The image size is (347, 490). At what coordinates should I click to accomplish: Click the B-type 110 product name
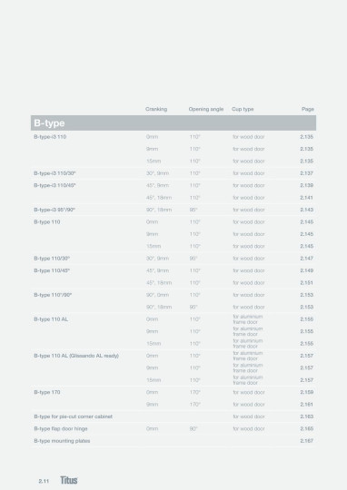[47, 222]
